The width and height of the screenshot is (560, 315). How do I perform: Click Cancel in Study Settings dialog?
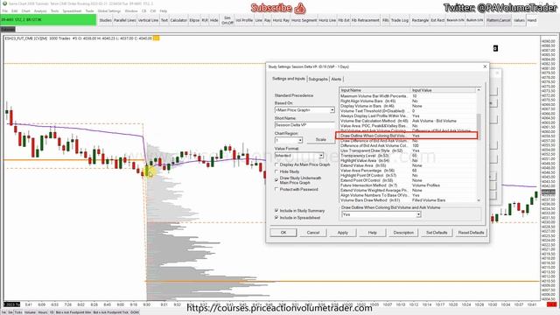313,233
